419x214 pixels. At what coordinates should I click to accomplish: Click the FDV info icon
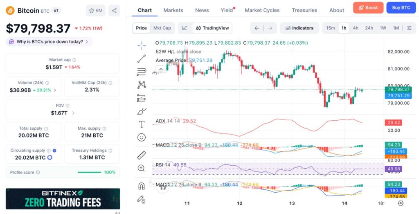68,106
